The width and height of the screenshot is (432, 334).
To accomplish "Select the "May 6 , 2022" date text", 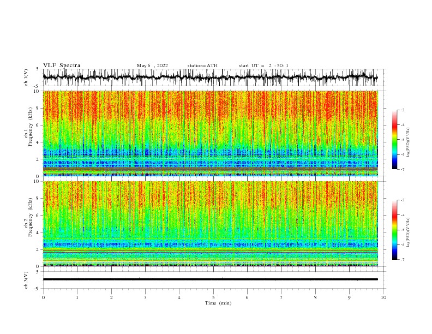I will (x=152, y=65).
